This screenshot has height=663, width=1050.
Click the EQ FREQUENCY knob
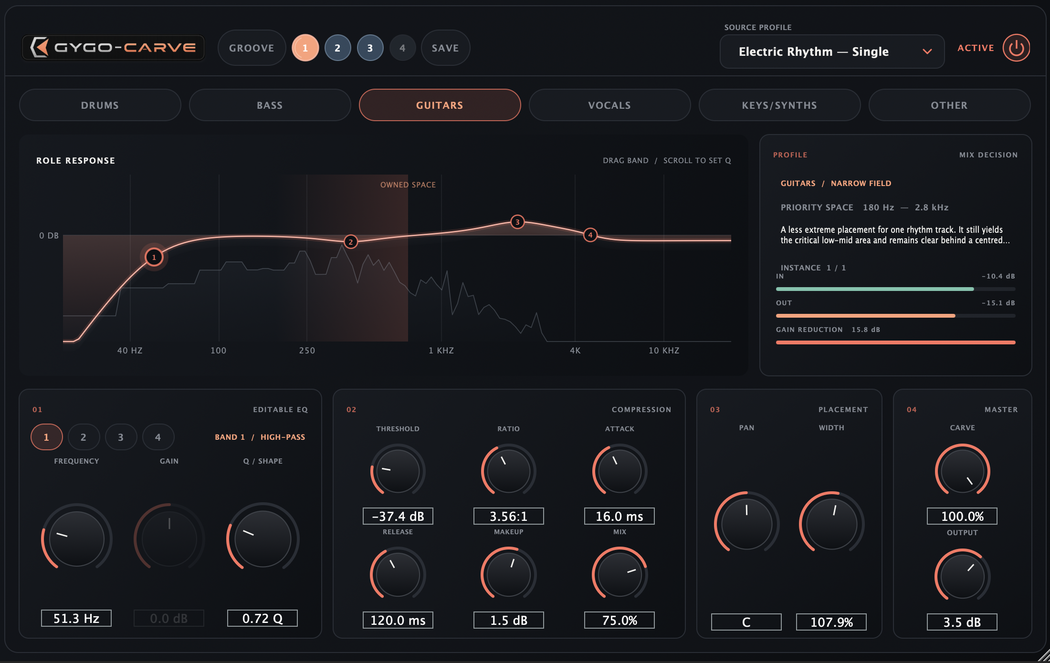[x=76, y=539]
